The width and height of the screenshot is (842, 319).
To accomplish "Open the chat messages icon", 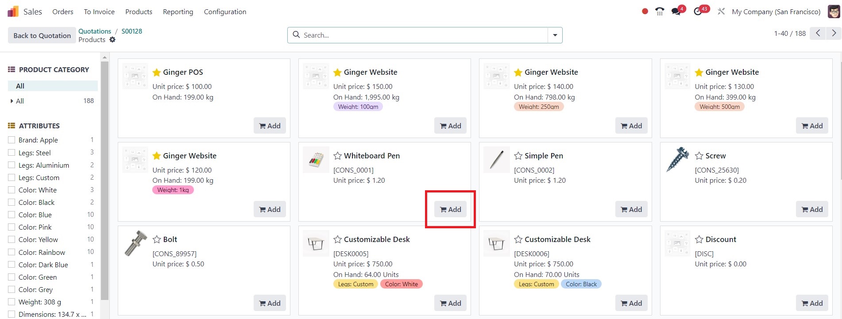I will tap(676, 12).
